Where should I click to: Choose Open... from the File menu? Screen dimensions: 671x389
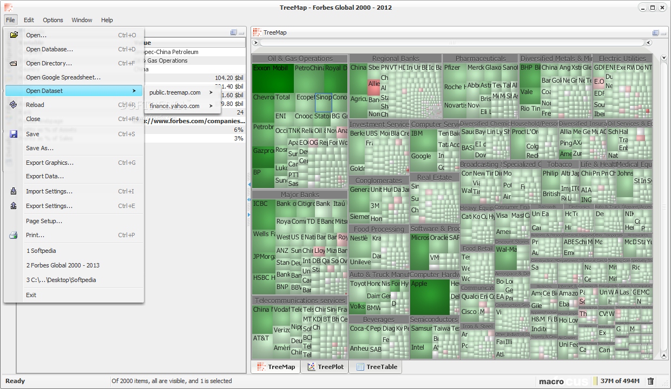(x=74, y=35)
